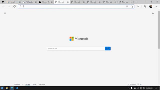This screenshot has width=160, height=90.
Task: Click the scrollbar down arrow
Action: pos(159,85)
